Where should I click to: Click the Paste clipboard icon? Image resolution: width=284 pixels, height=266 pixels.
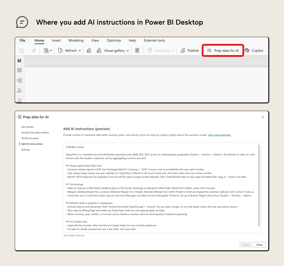click(22, 51)
